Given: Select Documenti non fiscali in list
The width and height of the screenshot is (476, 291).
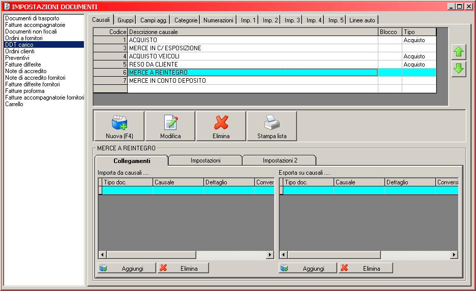Looking at the screenshot, I should click(x=44, y=31).
